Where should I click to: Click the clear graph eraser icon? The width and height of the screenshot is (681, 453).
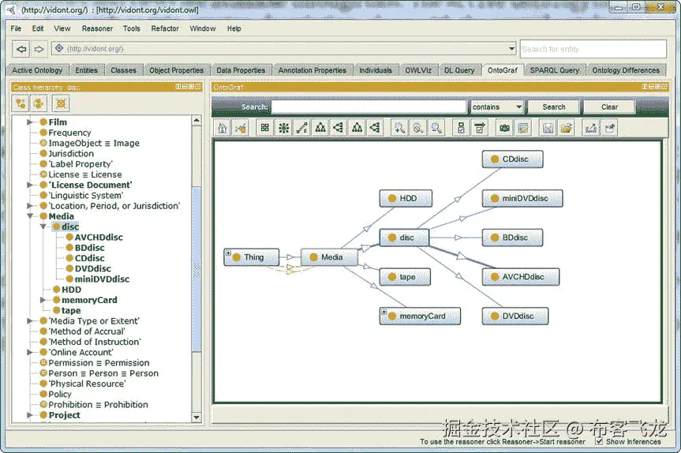(x=241, y=128)
